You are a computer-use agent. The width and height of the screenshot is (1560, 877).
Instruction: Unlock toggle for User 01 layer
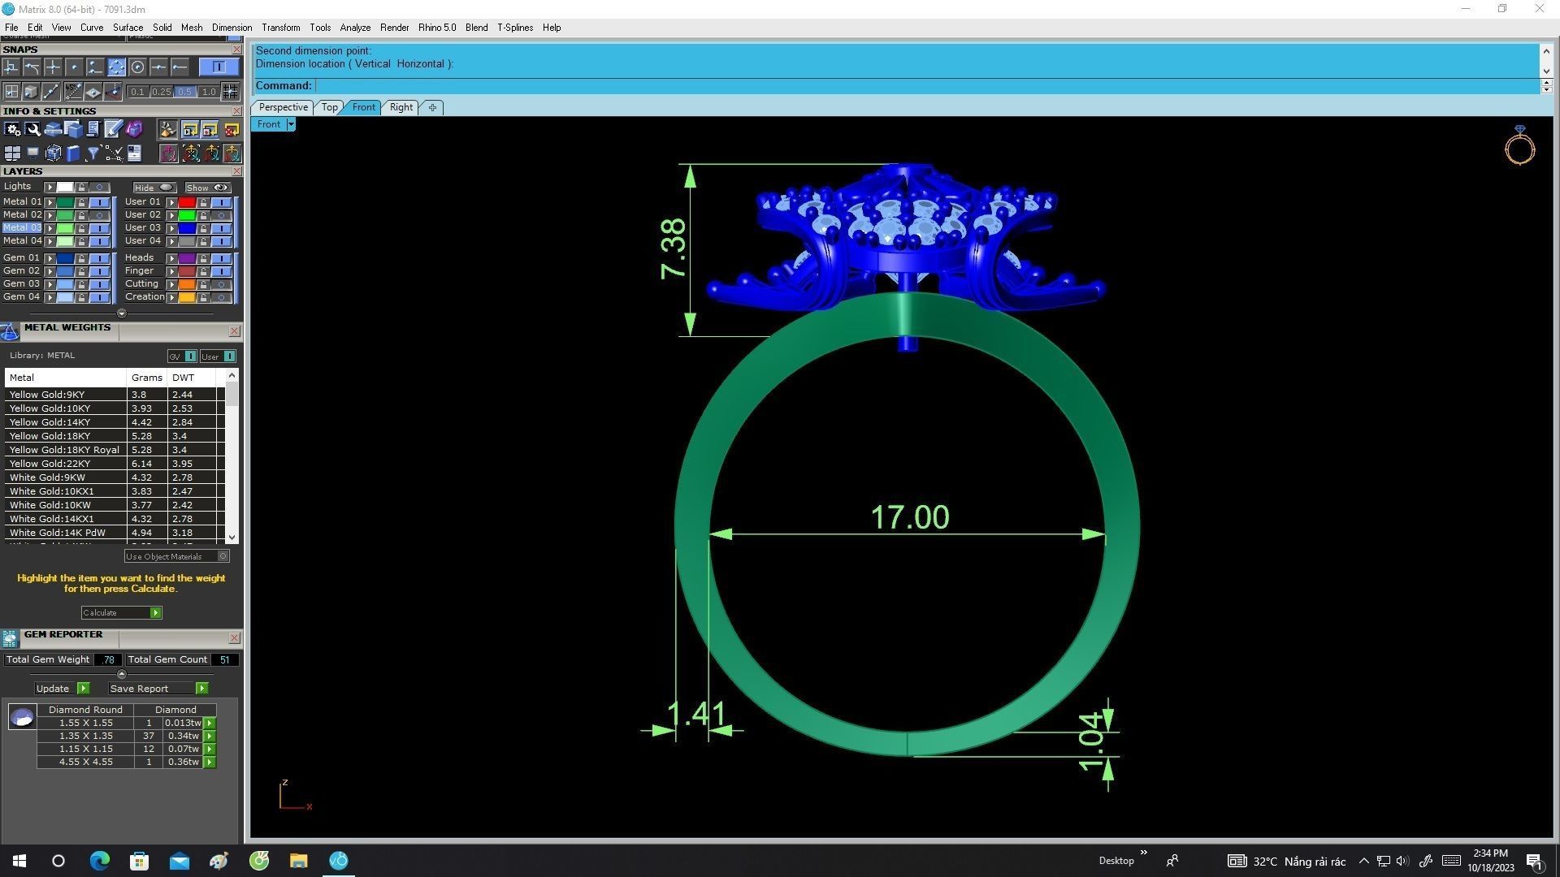(203, 203)
